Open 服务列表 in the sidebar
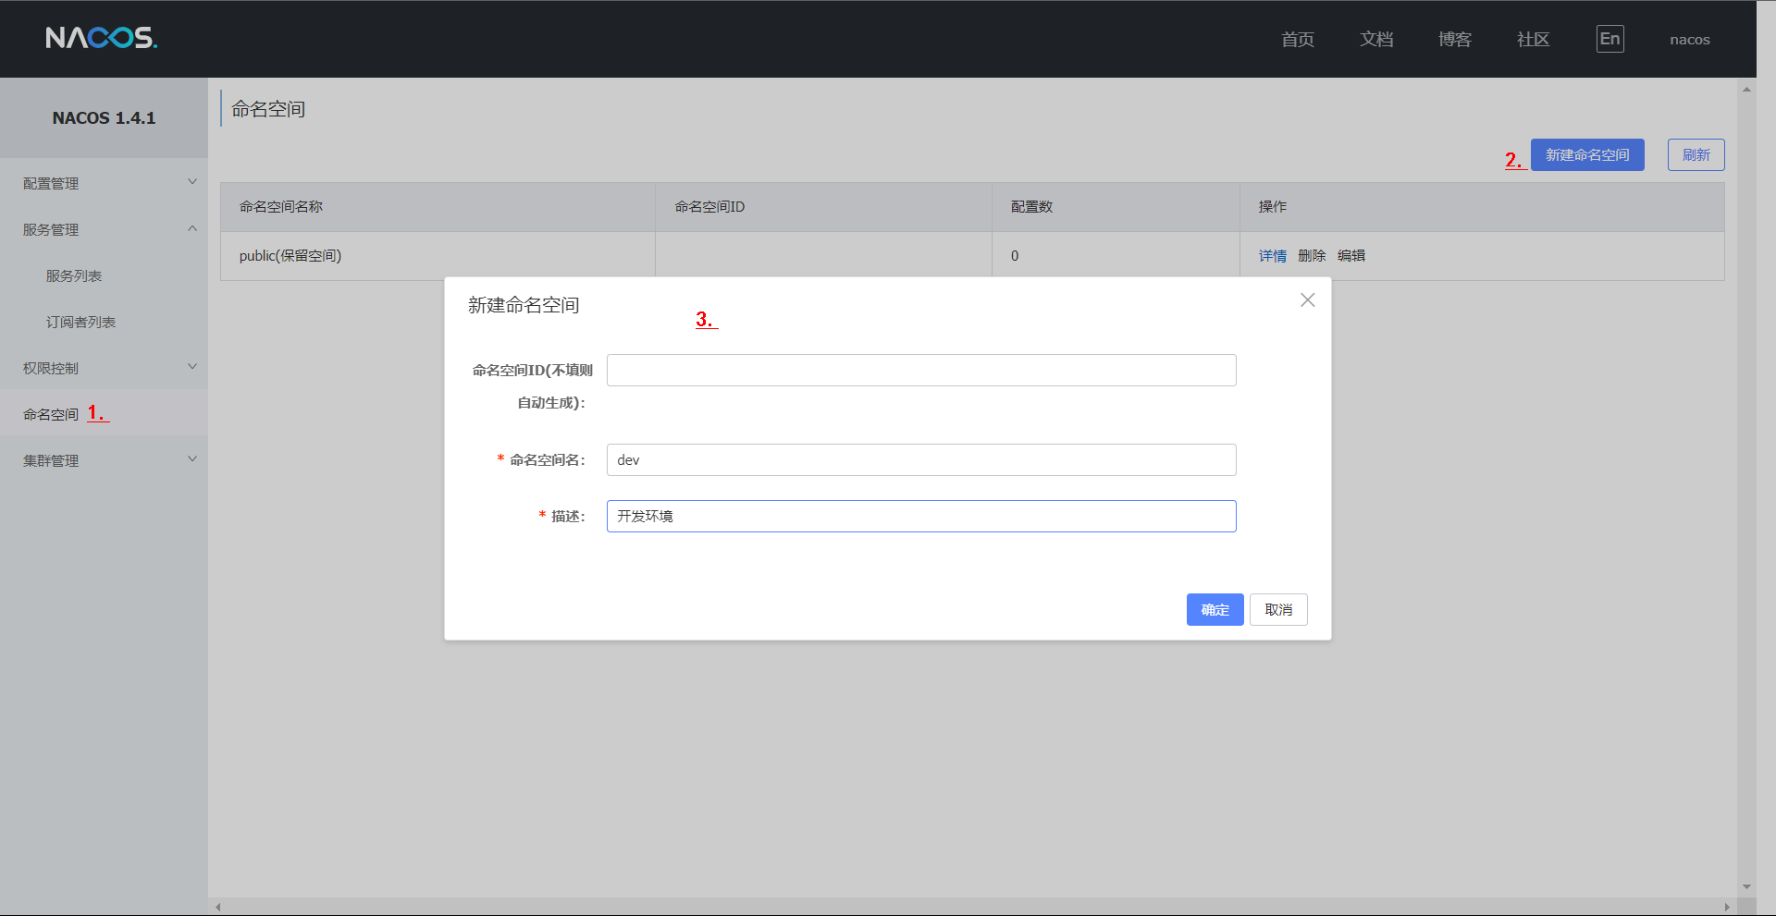 click(x=74, y=276)
